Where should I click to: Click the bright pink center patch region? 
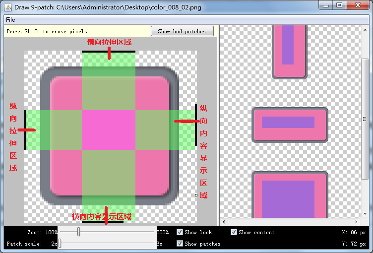pyautogui.click(x=108, y=129)
